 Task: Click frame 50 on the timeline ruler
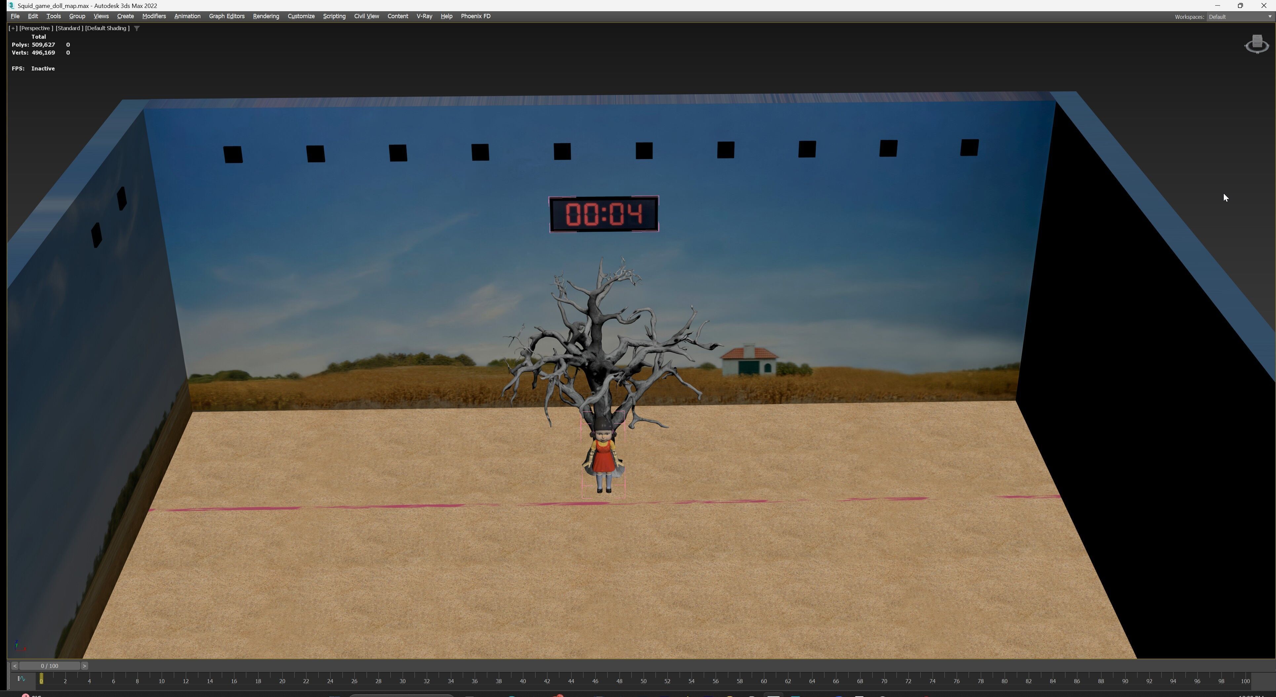[643, 681]
